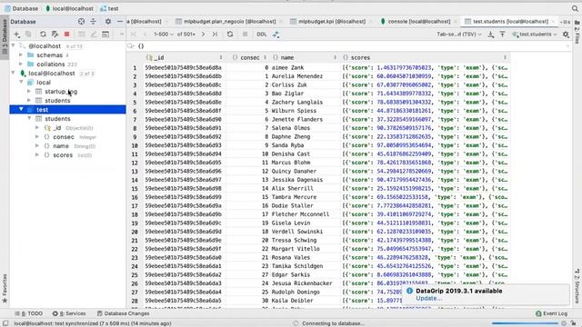Screen dimensions: 582x327
Task: Expand the _id column node
Action: point(37,127)
